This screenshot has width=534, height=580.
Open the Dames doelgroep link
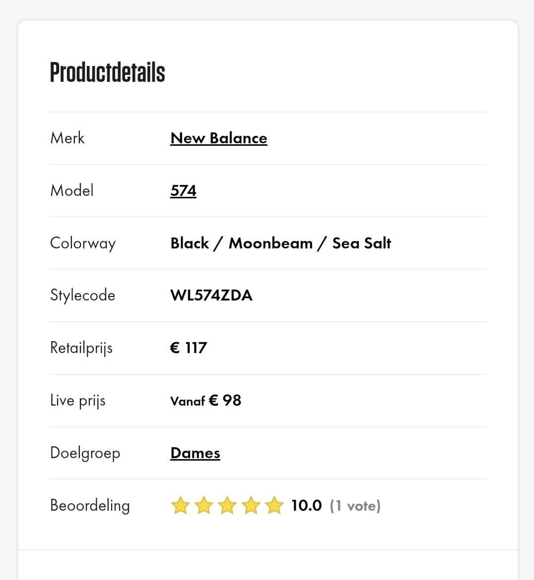[x=195, y=453]
